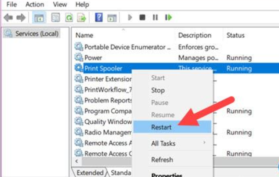Toggle the Show/Hide Console Tree icon

[39, 18]
